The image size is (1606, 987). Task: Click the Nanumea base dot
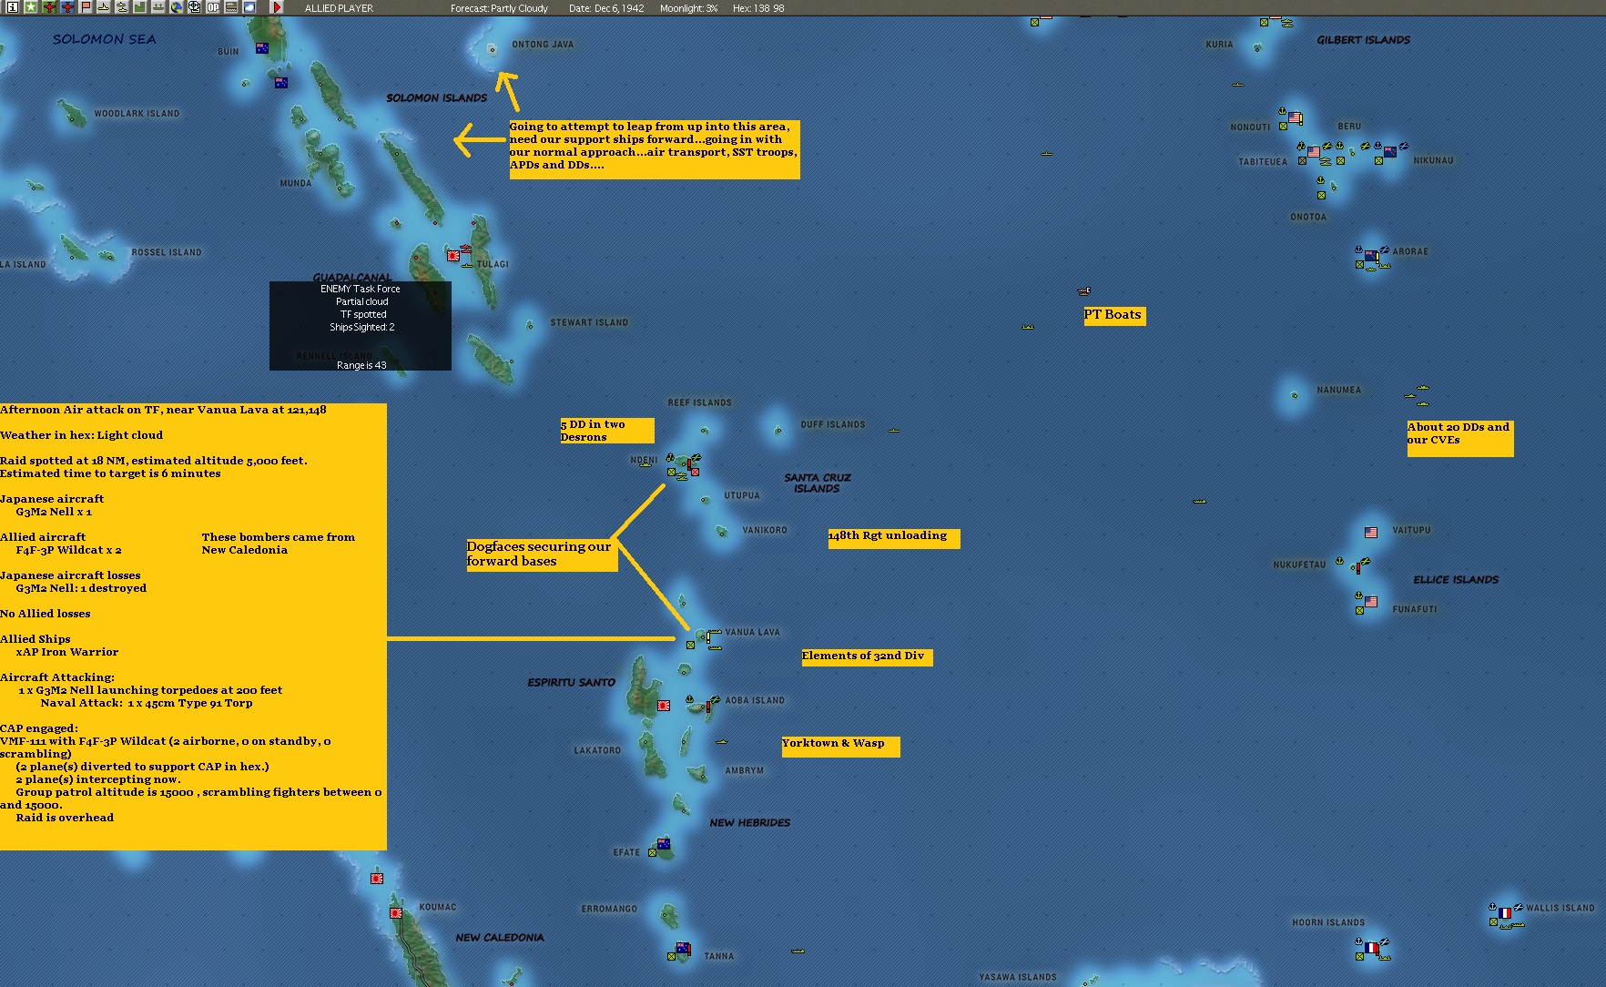[x=1295, y=395]
